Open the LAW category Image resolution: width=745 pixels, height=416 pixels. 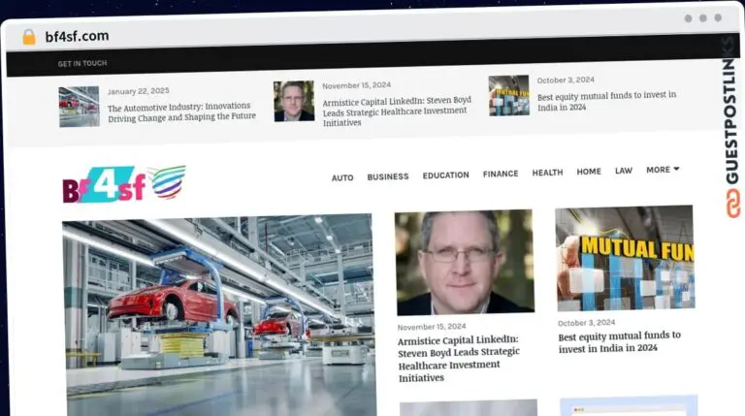tap(624, 171)
